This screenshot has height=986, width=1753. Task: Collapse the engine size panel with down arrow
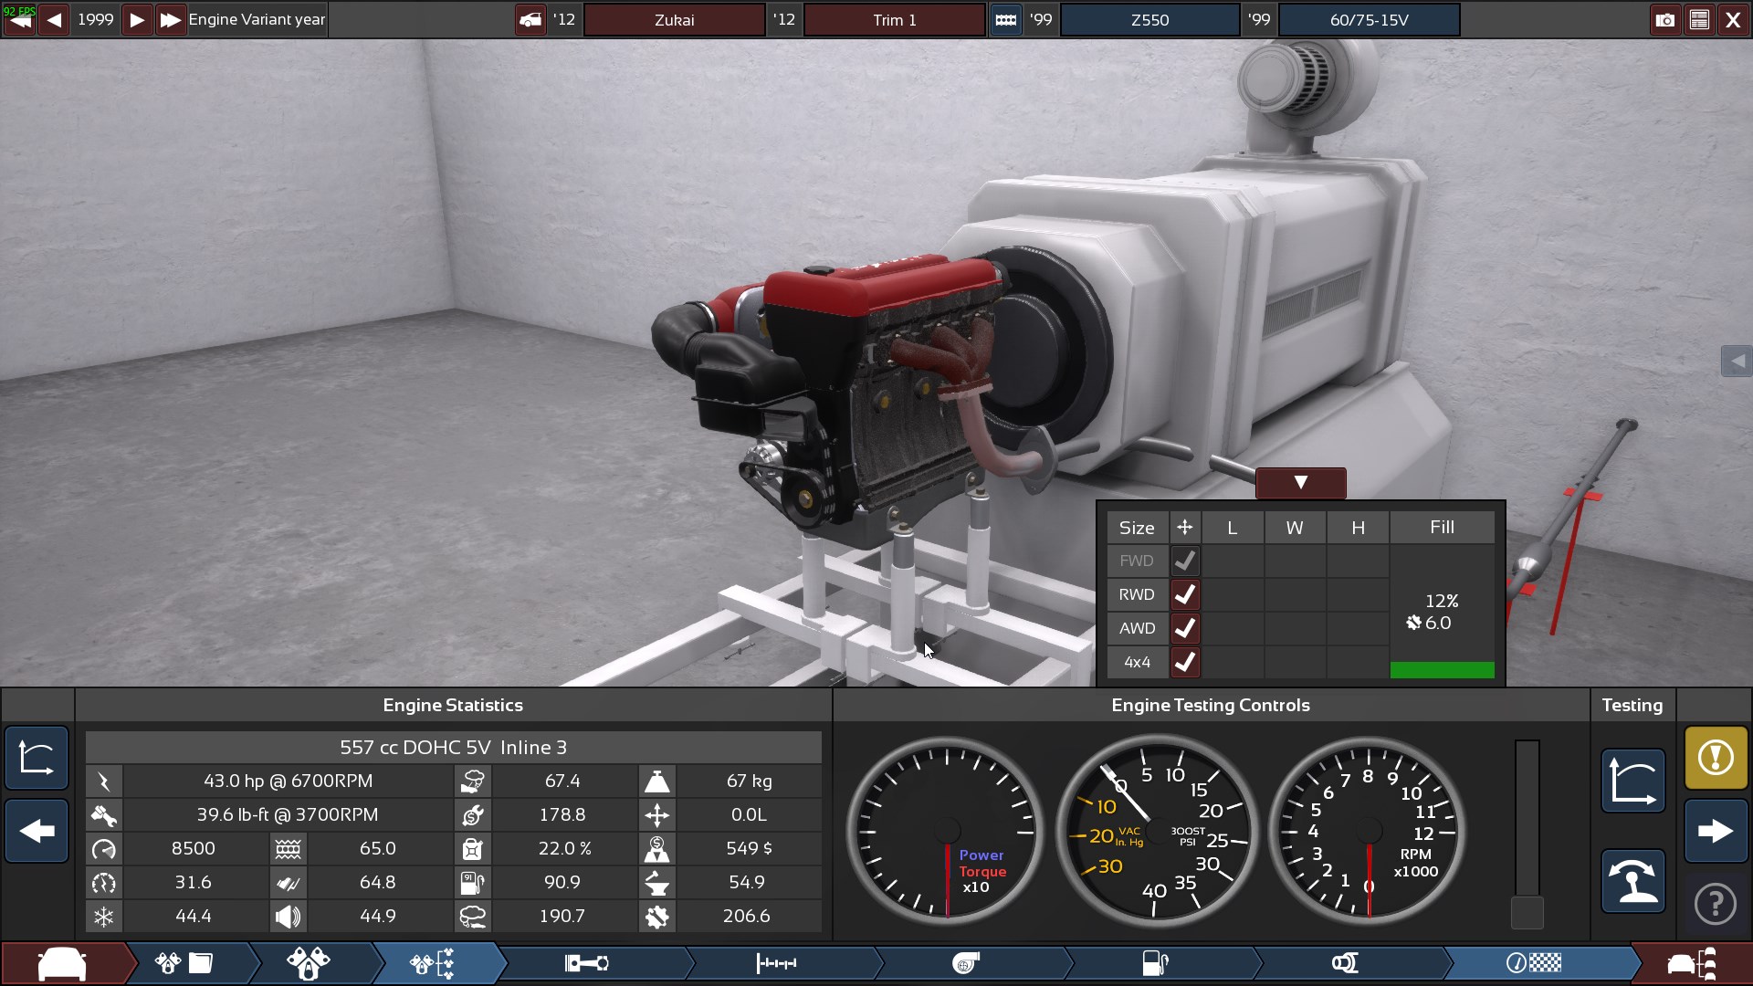click(x=1301, y=483)
